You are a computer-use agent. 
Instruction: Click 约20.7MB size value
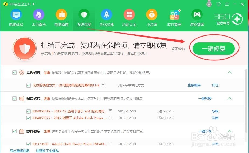point(166,118)
